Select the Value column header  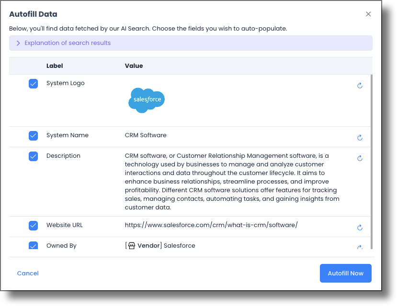coord(134,66)
